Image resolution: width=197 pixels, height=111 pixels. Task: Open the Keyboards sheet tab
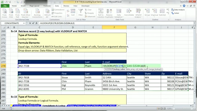[18, 106]
